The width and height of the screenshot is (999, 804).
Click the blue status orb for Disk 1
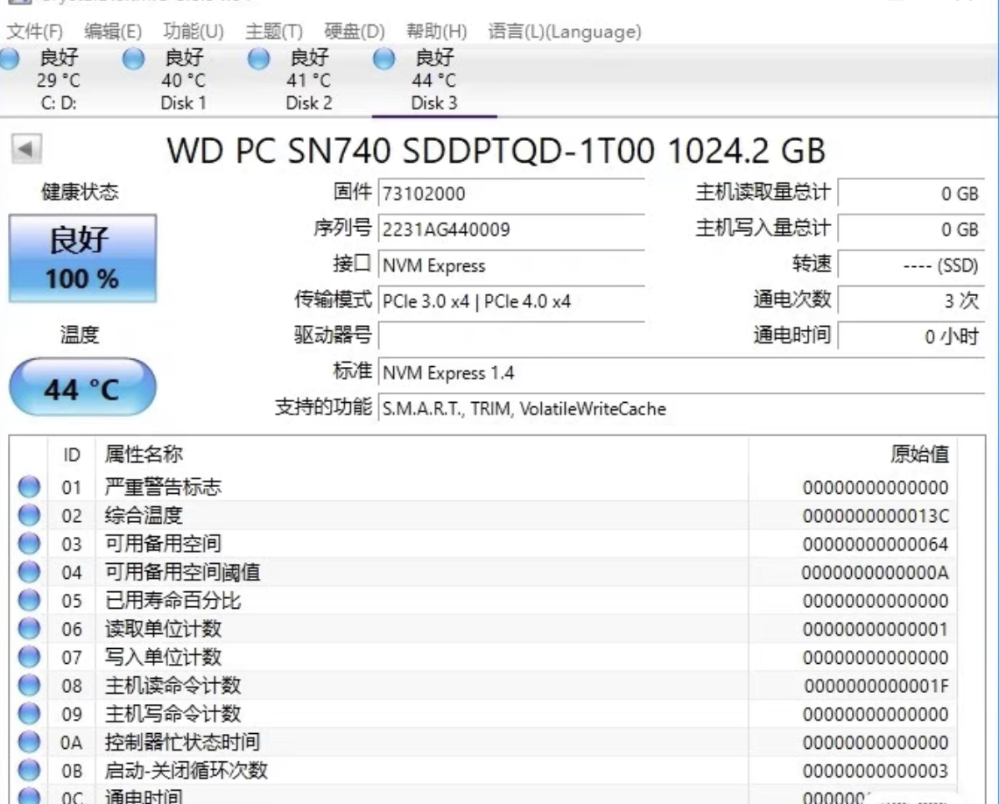click(133, 59)
